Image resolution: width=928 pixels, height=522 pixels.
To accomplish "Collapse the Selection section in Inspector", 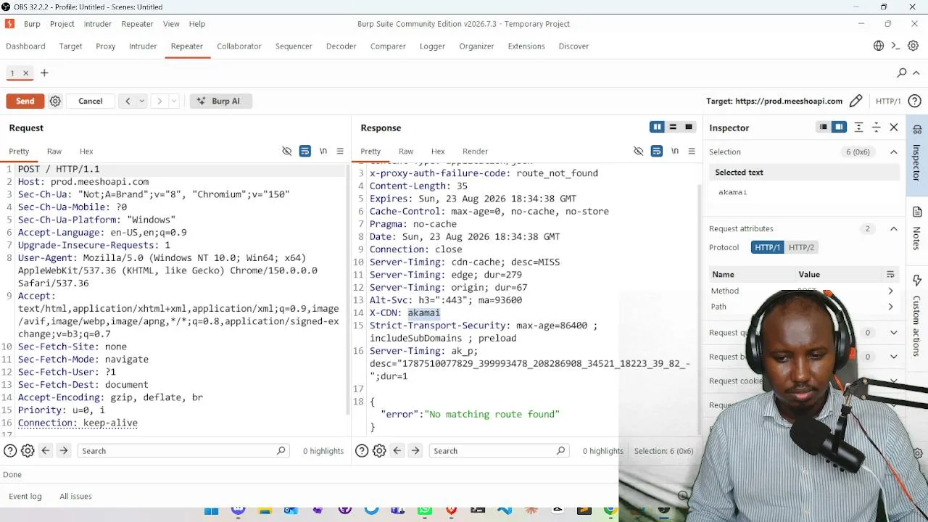I will 894,152.
